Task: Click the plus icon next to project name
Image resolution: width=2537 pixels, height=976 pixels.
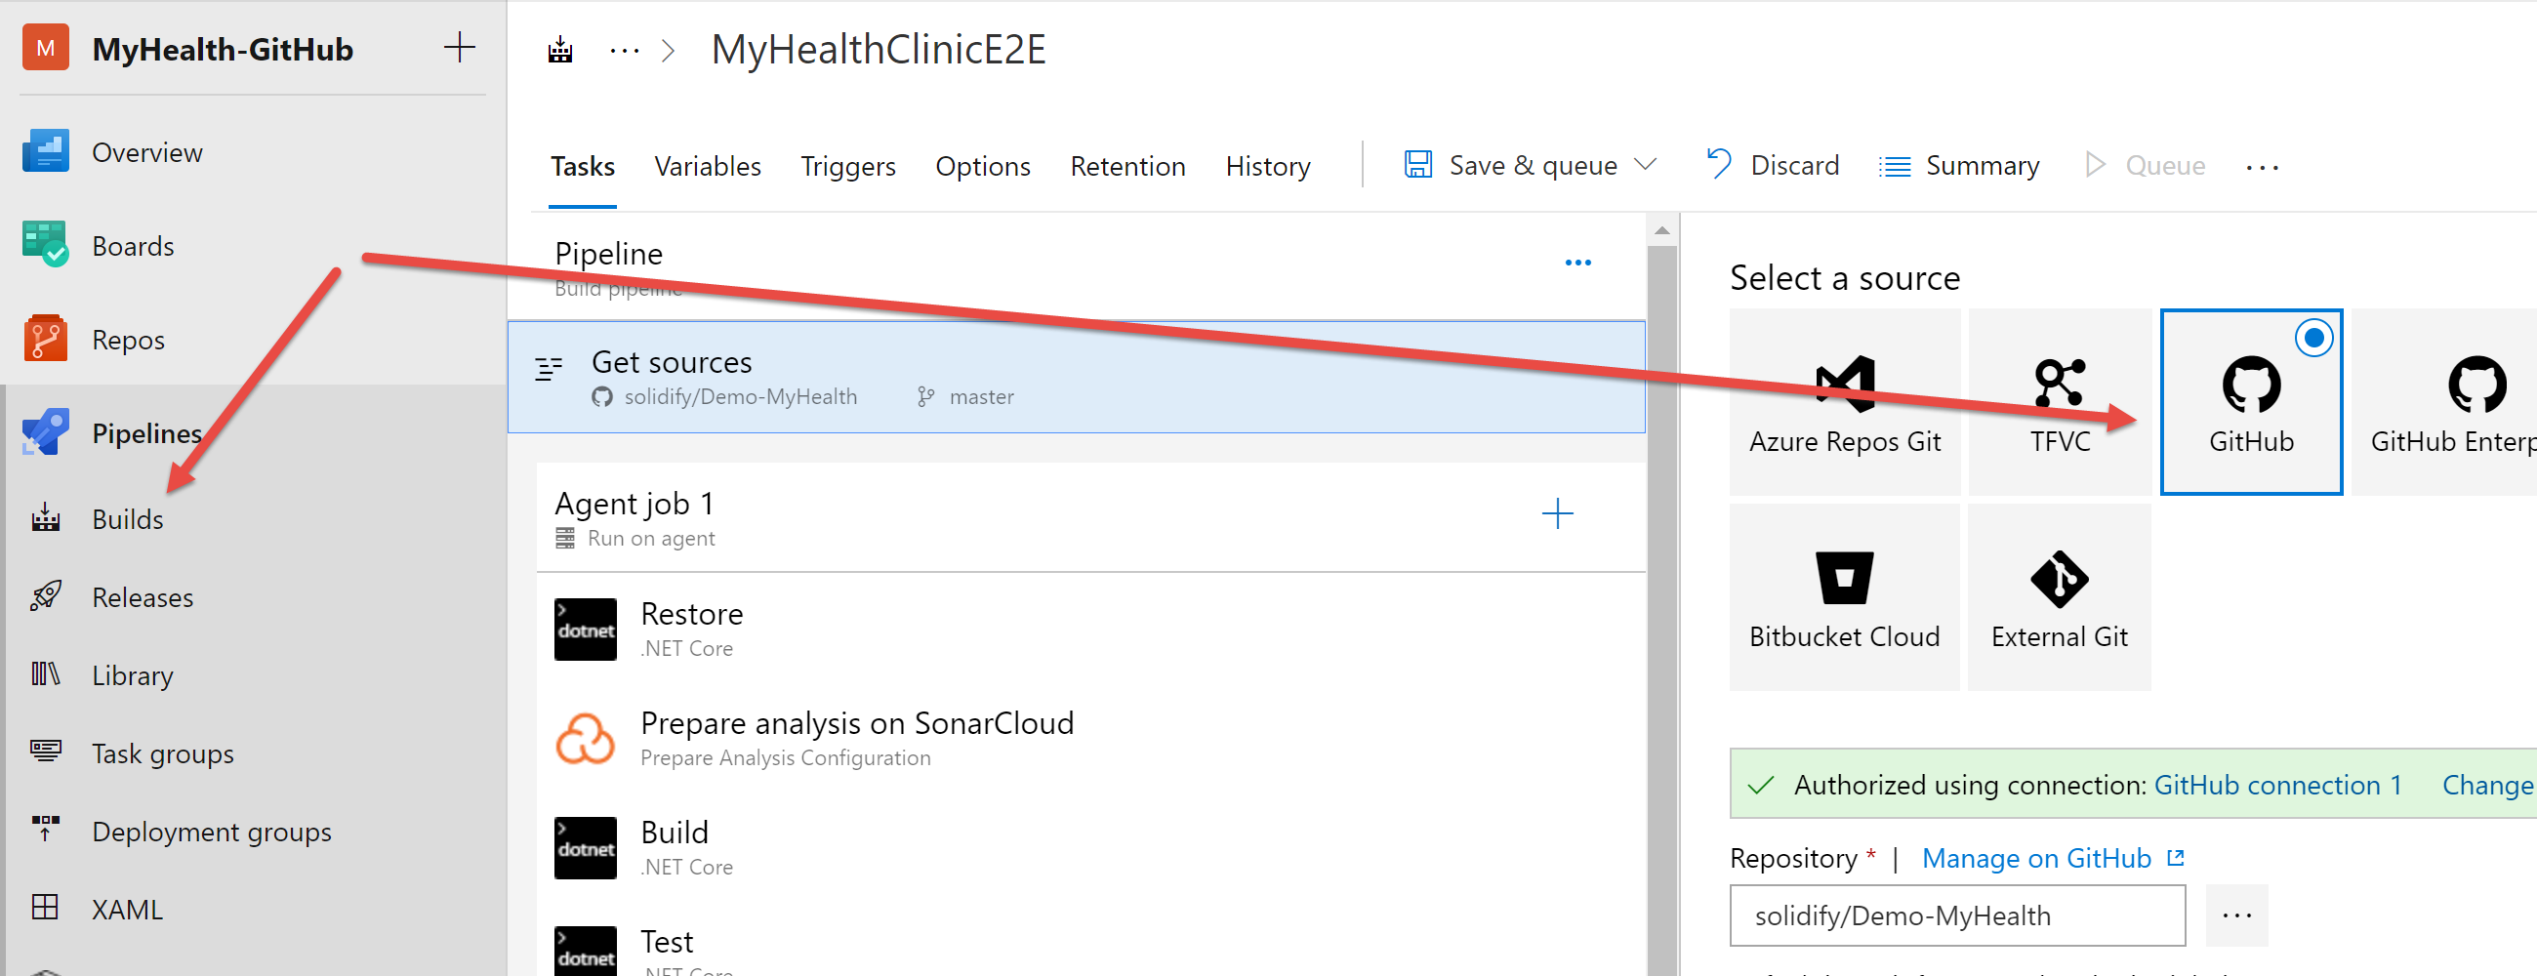Action: (459, 47)
